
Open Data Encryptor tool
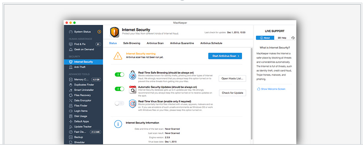click(x=83, y=100)
